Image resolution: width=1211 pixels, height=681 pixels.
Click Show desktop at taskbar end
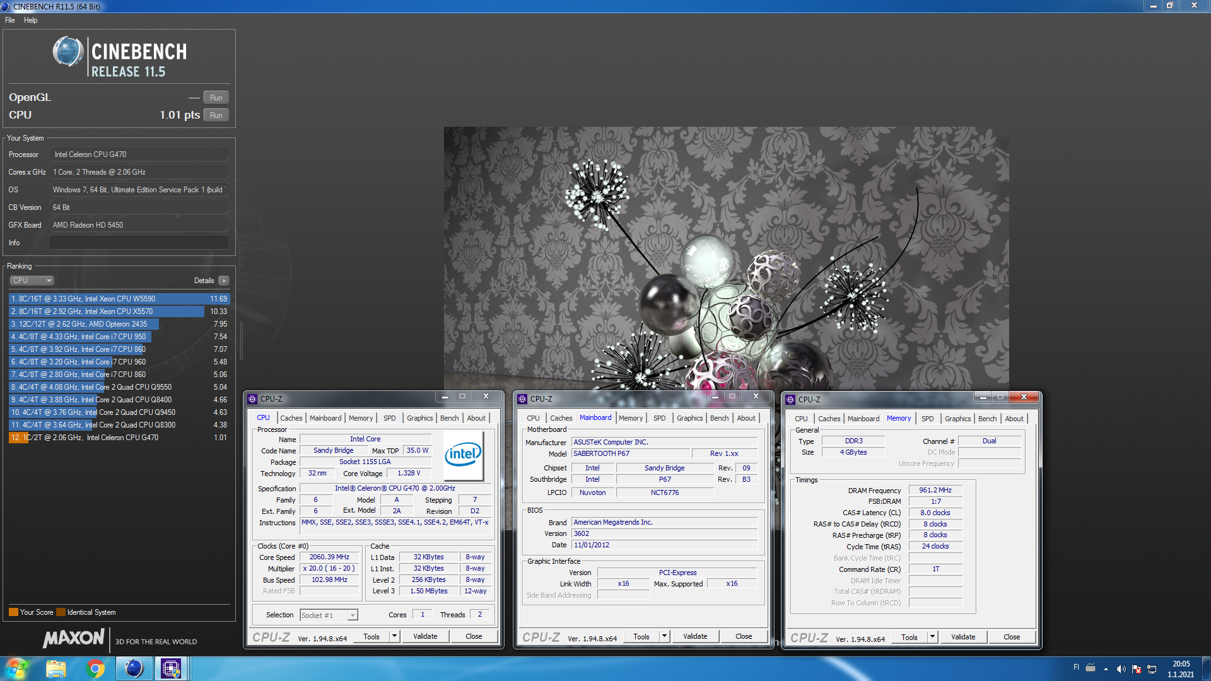click(1206, 668)
